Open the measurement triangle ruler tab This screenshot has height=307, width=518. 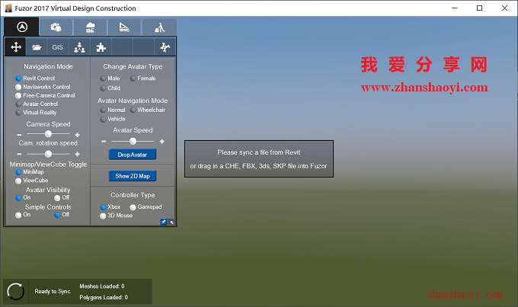(x=124, y=27)
